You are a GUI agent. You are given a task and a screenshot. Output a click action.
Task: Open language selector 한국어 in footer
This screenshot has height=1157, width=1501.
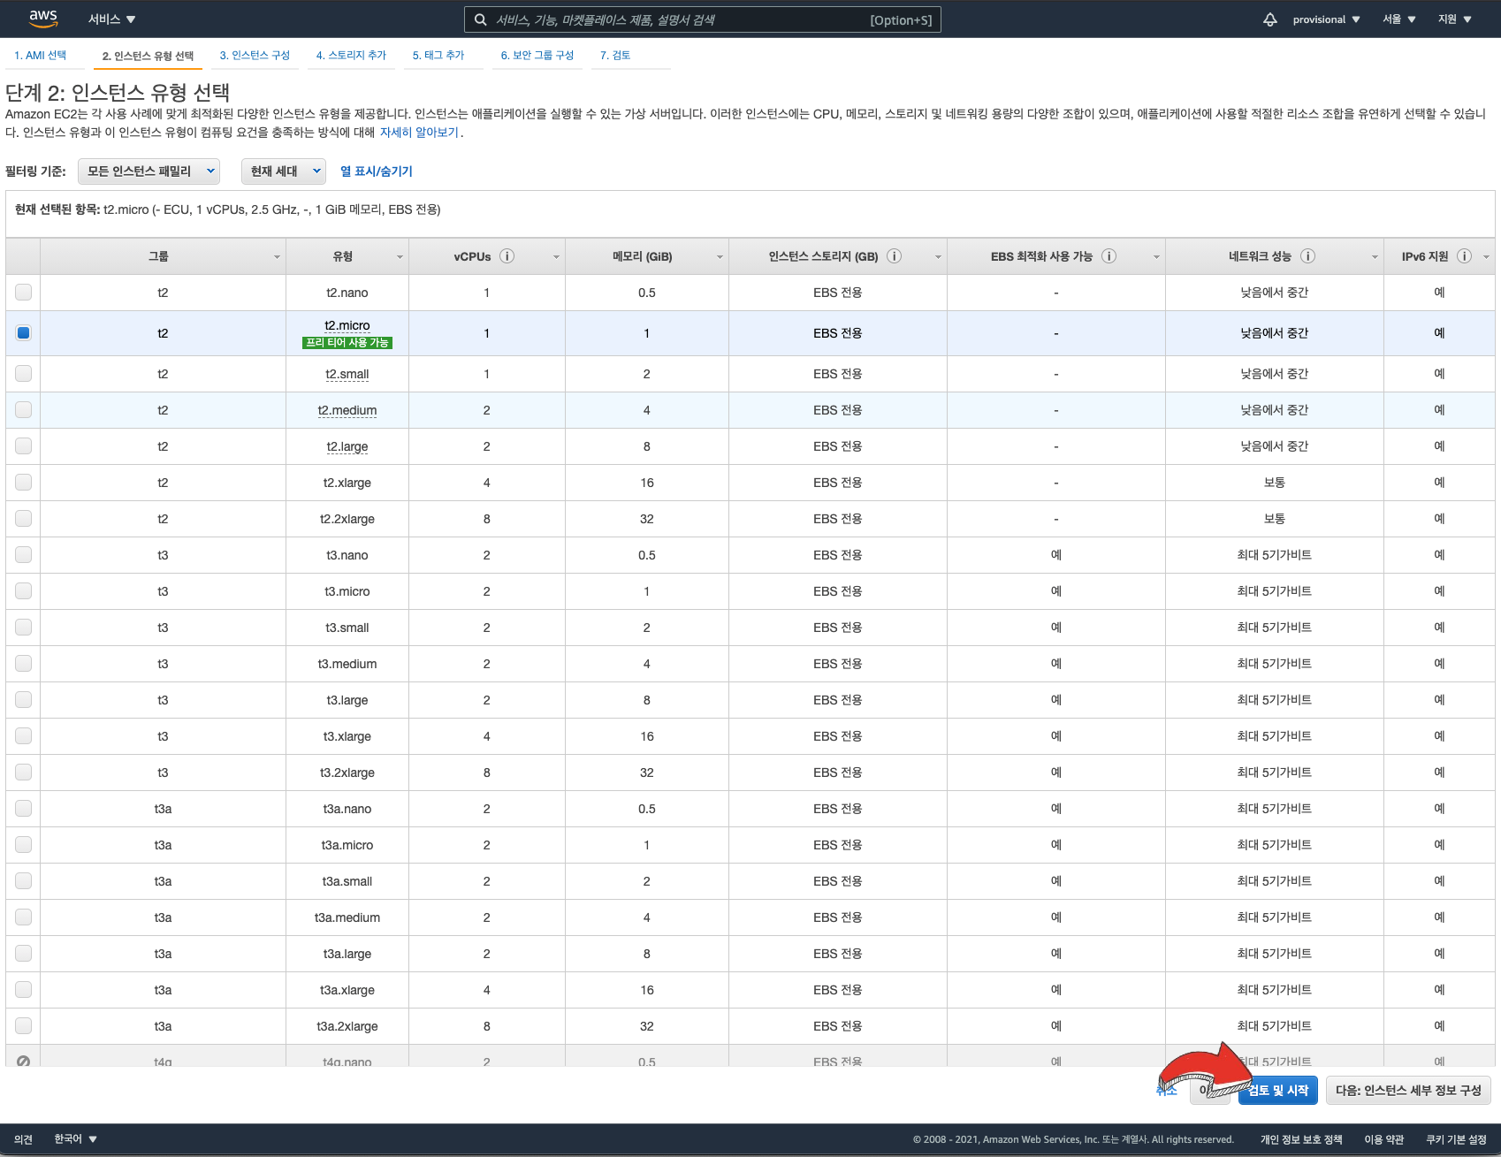point(75,1139)
